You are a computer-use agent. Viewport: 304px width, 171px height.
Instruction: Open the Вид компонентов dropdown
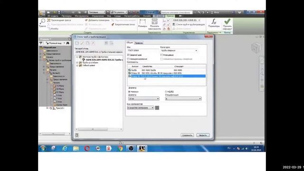coord(141,108)
